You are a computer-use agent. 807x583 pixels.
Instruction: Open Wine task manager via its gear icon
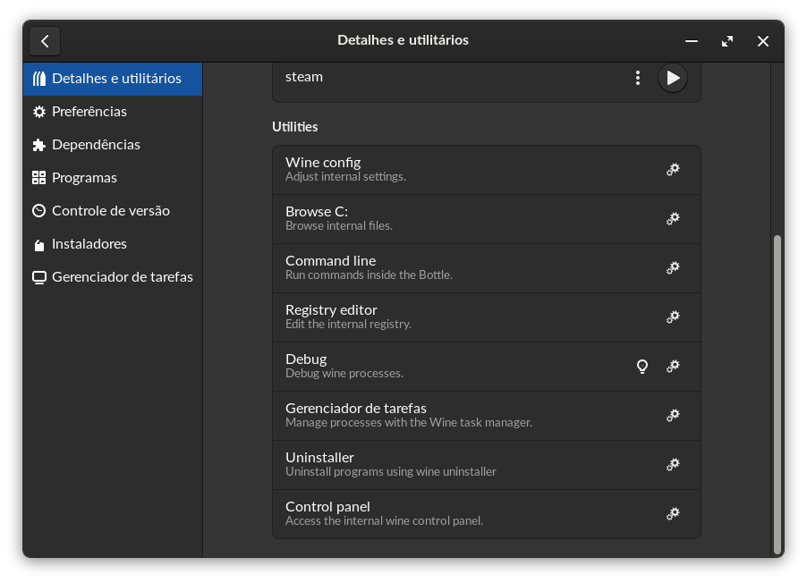click(673, 415)
